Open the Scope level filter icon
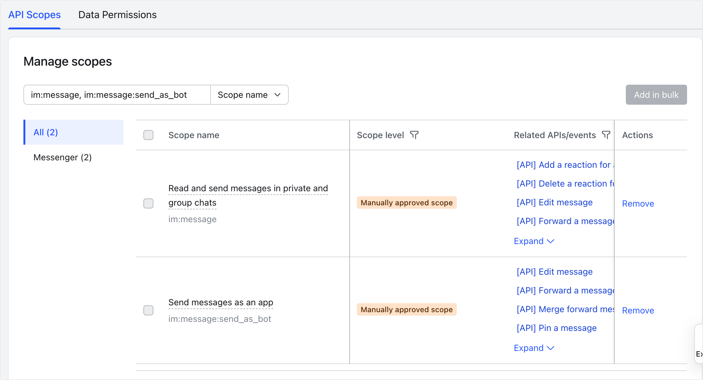The width and height of the screenshot is (703, 380). tap(414, 135)
